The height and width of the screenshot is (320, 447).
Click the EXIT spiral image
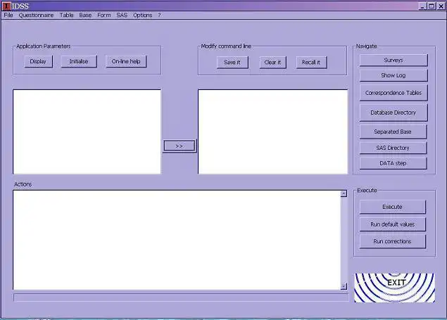(x=394, y=288)
